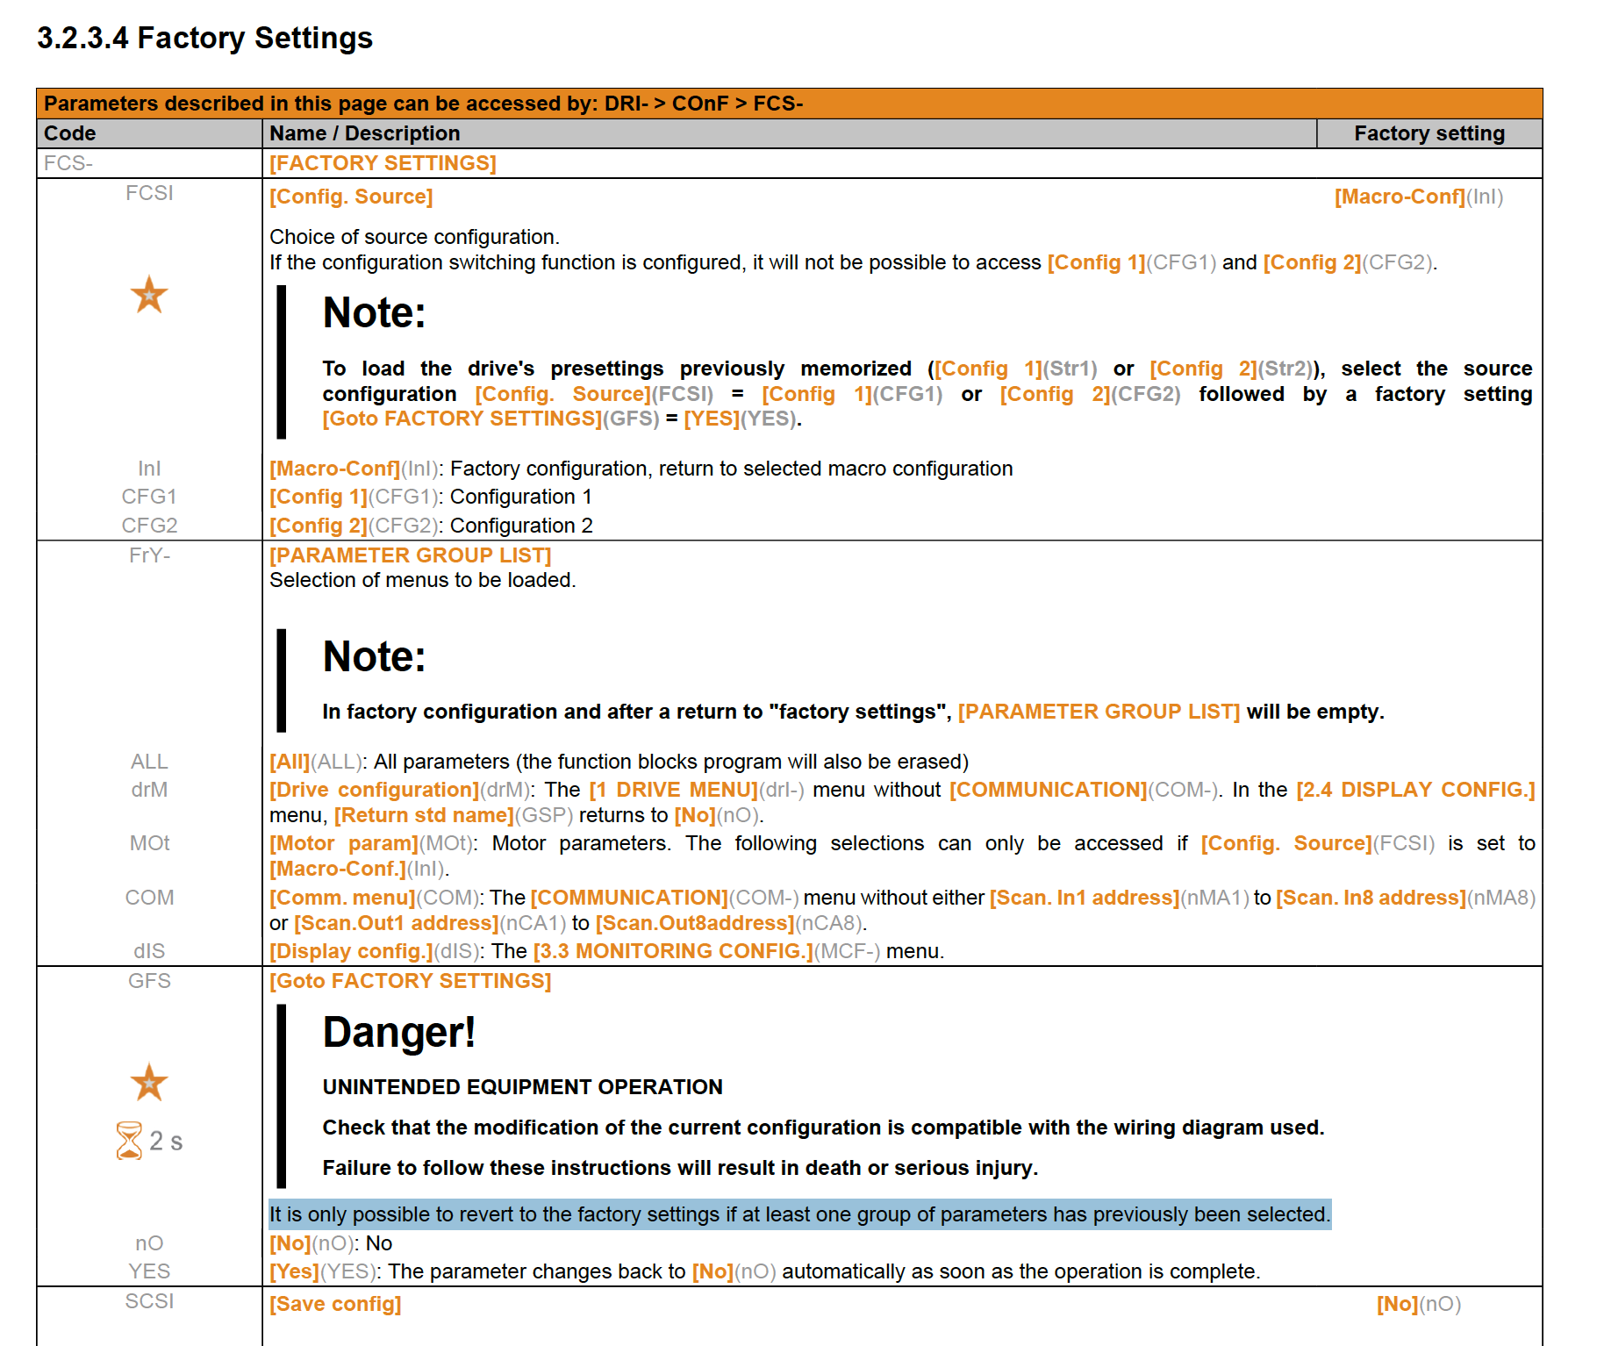Click the [Display config.] option label

click(351, 951)
